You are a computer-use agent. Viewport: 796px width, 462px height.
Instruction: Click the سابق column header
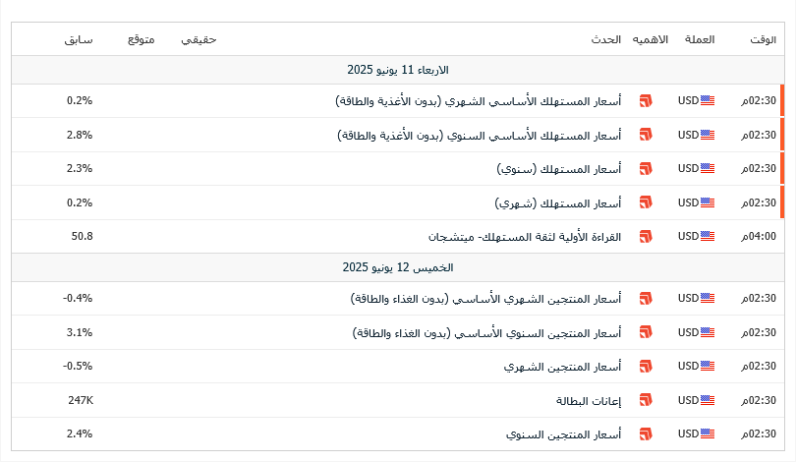(79, 39)
